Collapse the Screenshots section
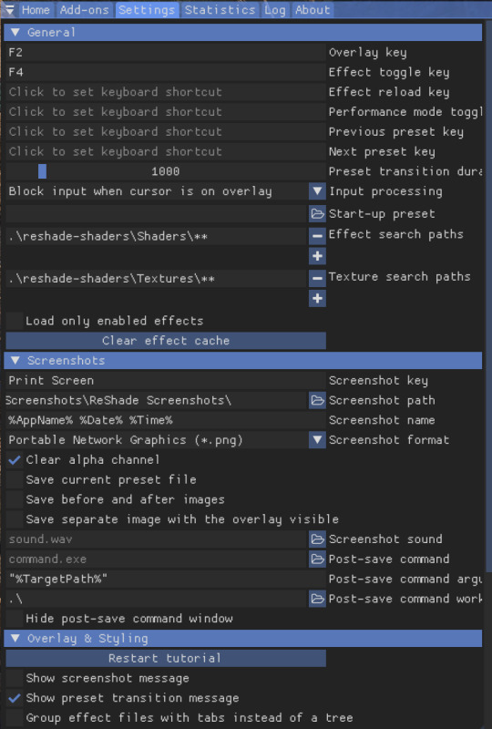This screenshot has height=729, width=492. 242,360
